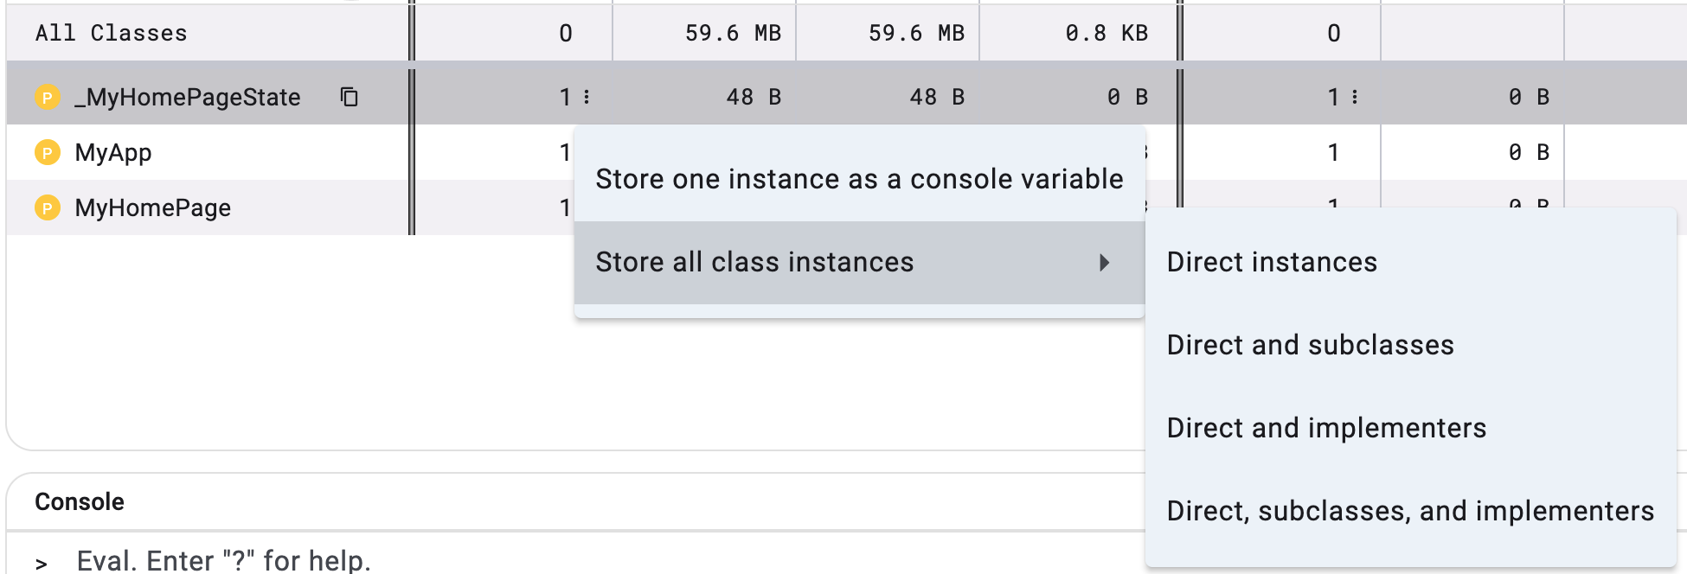The height and width of the screenshot is (574, 1687).
Task: Select Direct and implementers
Action: coord(1327,427)
